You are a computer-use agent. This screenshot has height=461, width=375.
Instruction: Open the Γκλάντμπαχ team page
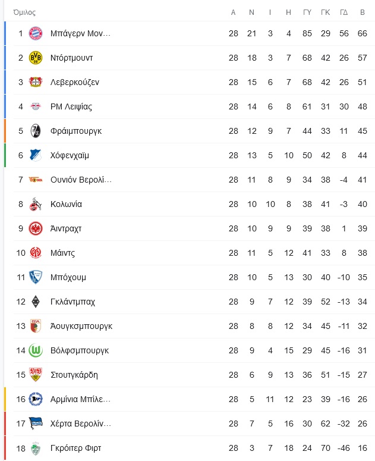[73, 302]
